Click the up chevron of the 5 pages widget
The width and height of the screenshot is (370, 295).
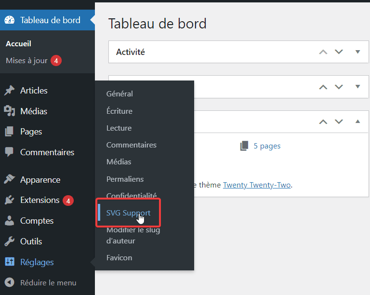point(323,122)
